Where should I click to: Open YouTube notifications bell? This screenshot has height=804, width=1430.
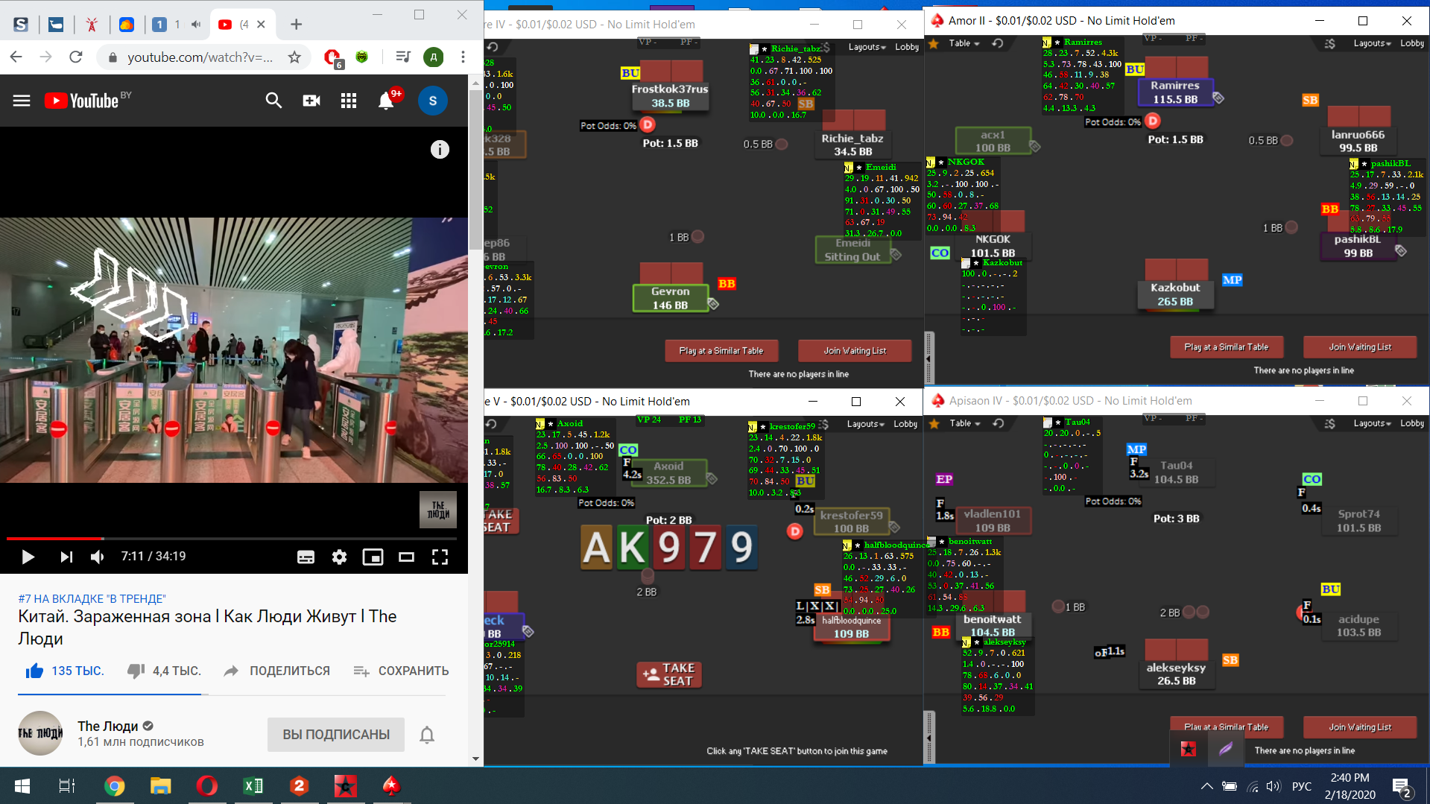click(386, 101)
